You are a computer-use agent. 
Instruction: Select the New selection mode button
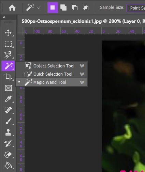coord(53,7)
